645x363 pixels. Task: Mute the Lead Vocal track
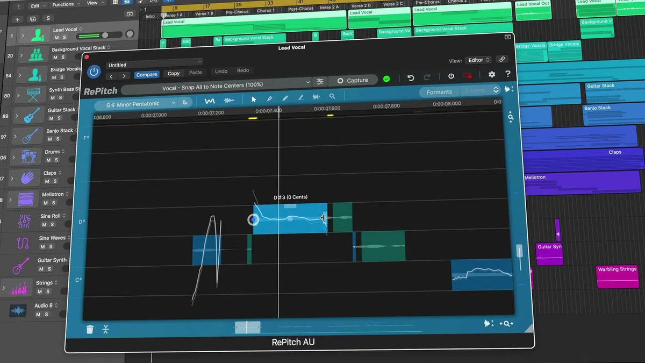(56, 38)
